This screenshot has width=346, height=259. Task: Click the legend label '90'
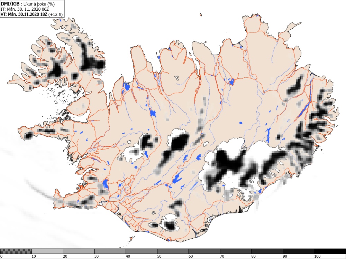[x=285, y=256]
